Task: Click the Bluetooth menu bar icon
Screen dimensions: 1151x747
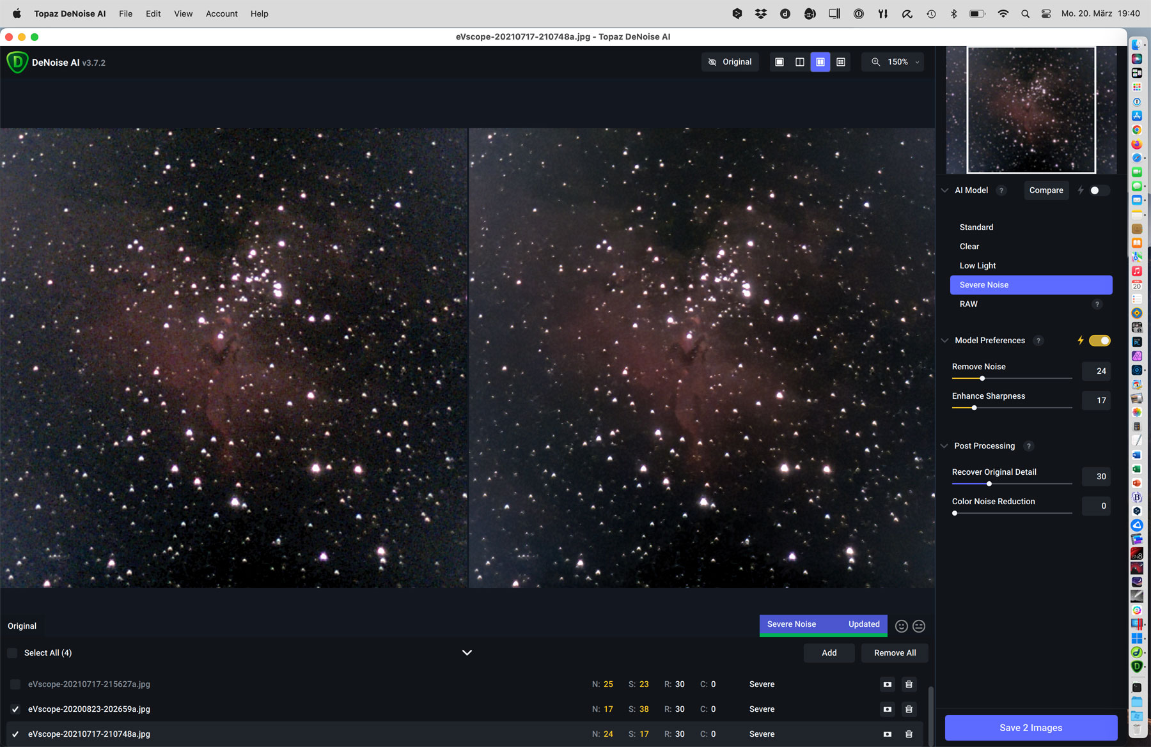Action: click(953, 13)
